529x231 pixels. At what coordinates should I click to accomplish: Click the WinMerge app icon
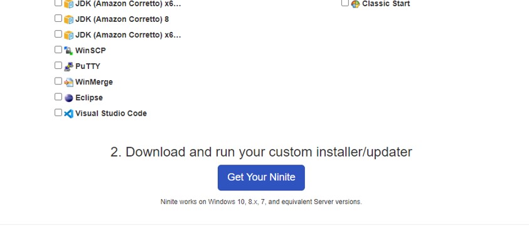(x=68, y=82)
